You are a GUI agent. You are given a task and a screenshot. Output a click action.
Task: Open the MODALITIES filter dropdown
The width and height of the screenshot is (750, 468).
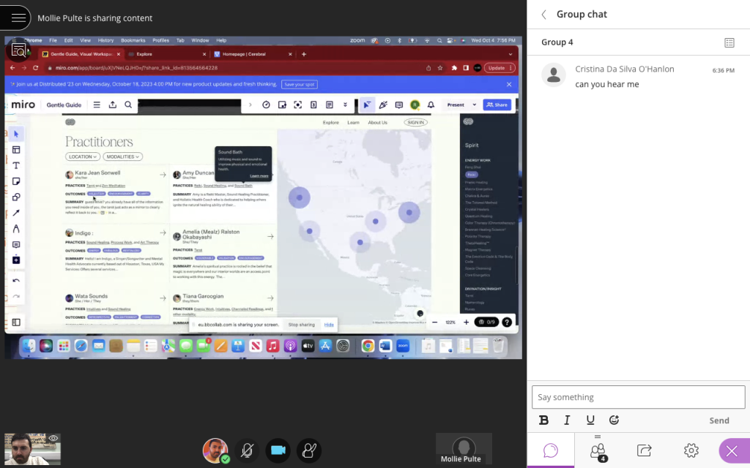pyautogui.click(x=122, y=156)
